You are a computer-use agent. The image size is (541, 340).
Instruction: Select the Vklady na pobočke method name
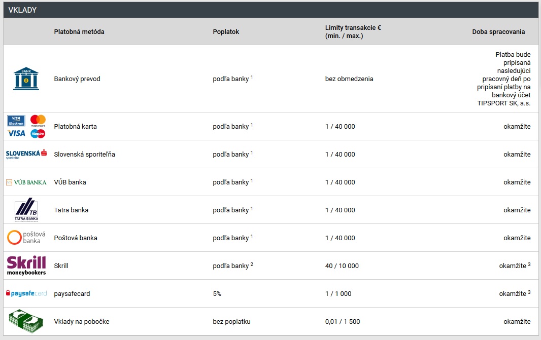point(81,321)
